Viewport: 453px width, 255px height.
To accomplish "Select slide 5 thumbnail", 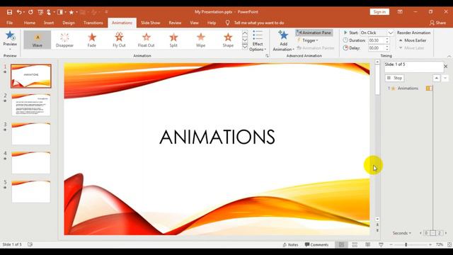I will (x=31, y=191).
